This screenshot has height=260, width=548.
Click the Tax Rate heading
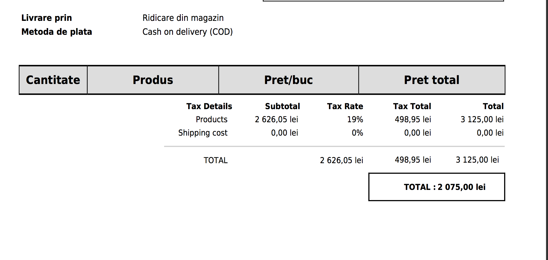coord(345,106)
